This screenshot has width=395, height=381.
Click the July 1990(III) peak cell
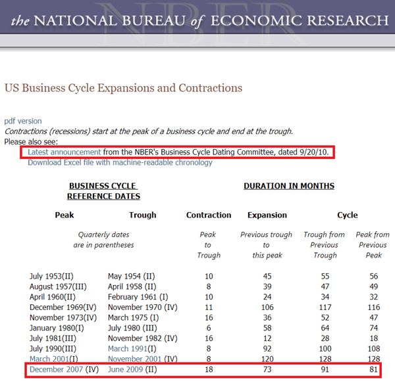(x=53, y=349)
